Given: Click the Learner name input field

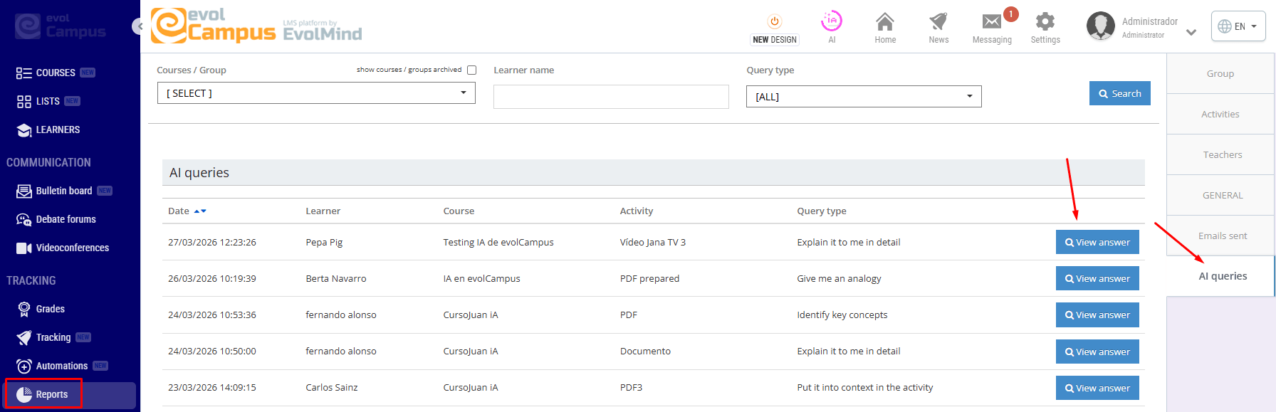Looking at the screenshot, I should (x=611, y=97).
